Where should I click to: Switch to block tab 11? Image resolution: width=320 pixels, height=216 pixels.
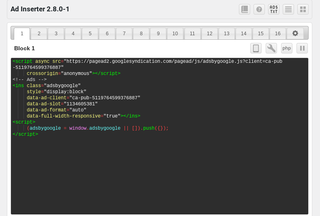click(x=192, y=34)
